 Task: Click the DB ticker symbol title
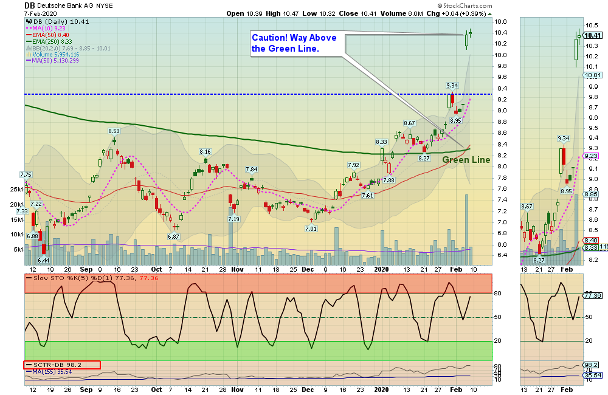pos(29,5)
